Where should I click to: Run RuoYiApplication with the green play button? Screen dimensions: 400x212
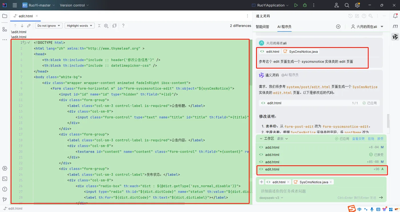(x=296, y=5)
